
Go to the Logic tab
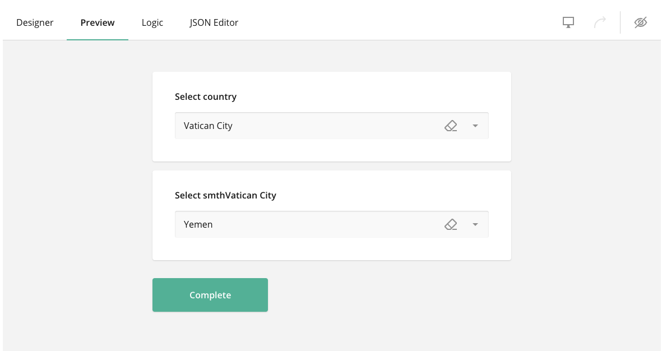(x=152, y=22)
